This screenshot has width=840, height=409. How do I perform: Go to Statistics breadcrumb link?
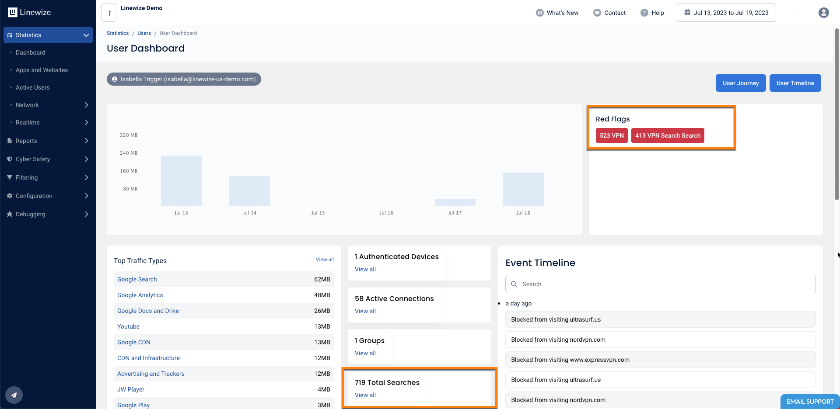click(118, 33)
